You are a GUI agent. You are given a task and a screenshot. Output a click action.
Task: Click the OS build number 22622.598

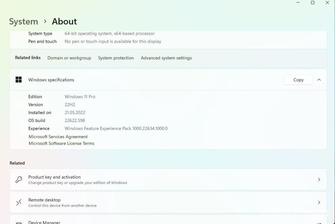click(x=75, y=121)
